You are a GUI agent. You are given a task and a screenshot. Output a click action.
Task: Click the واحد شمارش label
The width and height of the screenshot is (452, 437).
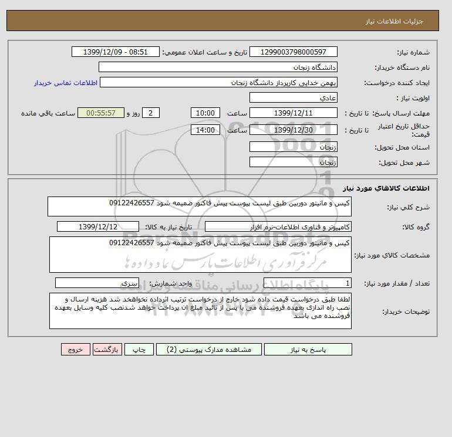pyautogui.click(x=170, y=284)
